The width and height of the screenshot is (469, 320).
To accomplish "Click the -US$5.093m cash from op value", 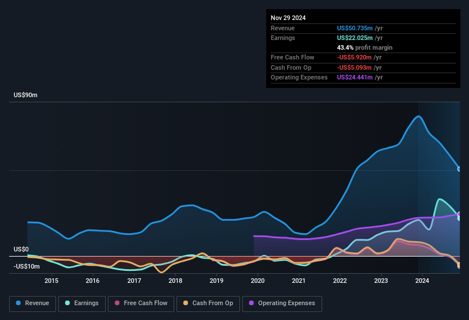I will coord(354,67).
